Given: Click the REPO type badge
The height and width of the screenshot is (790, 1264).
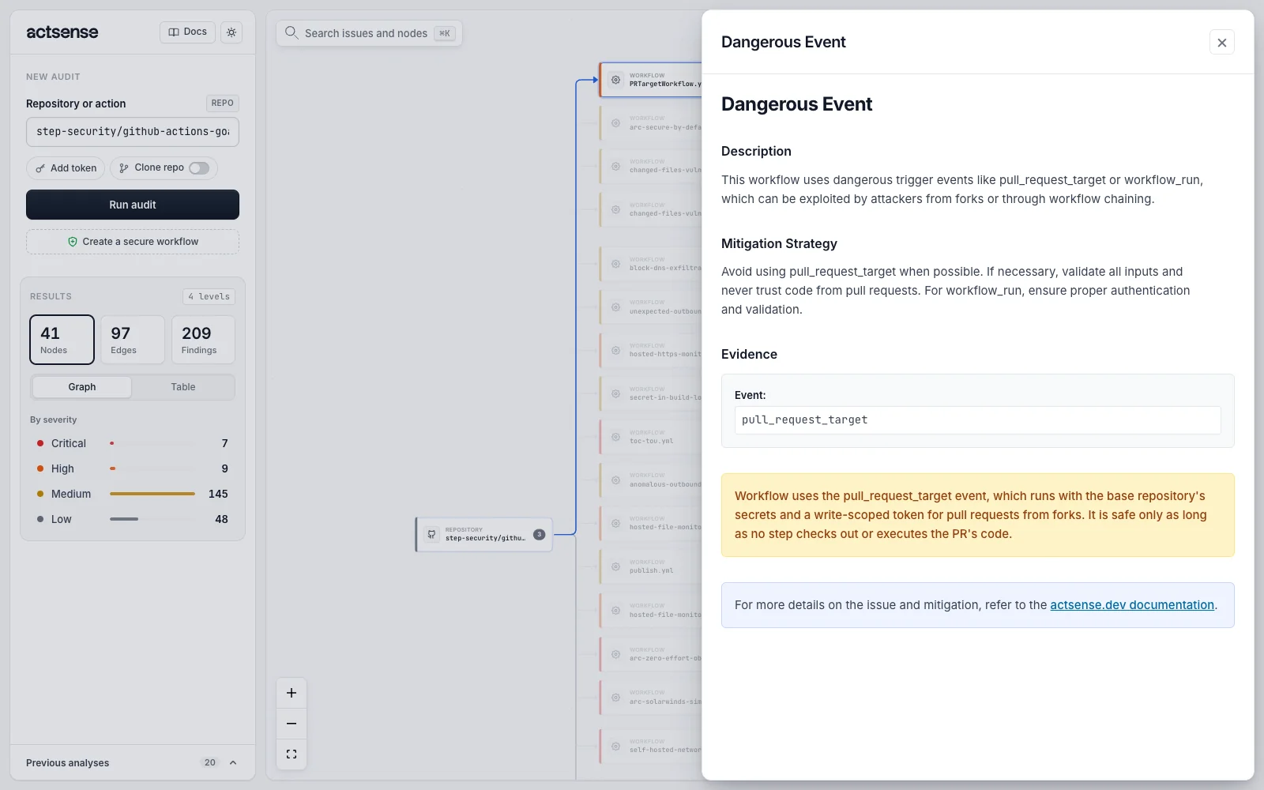Looking at the screenshot, I should (223, 103).
